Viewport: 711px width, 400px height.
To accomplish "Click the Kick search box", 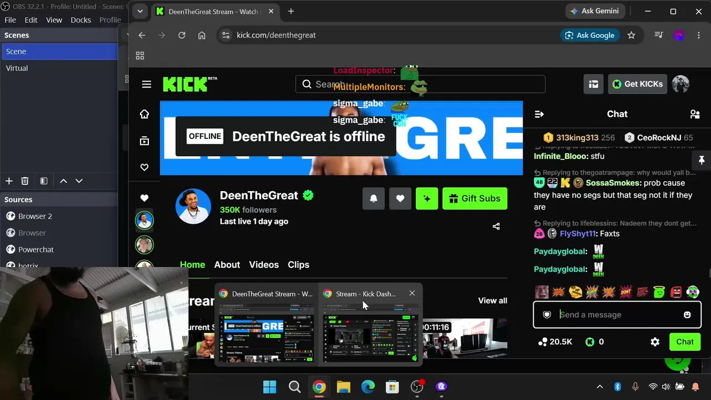I will (x=420, y=84).
